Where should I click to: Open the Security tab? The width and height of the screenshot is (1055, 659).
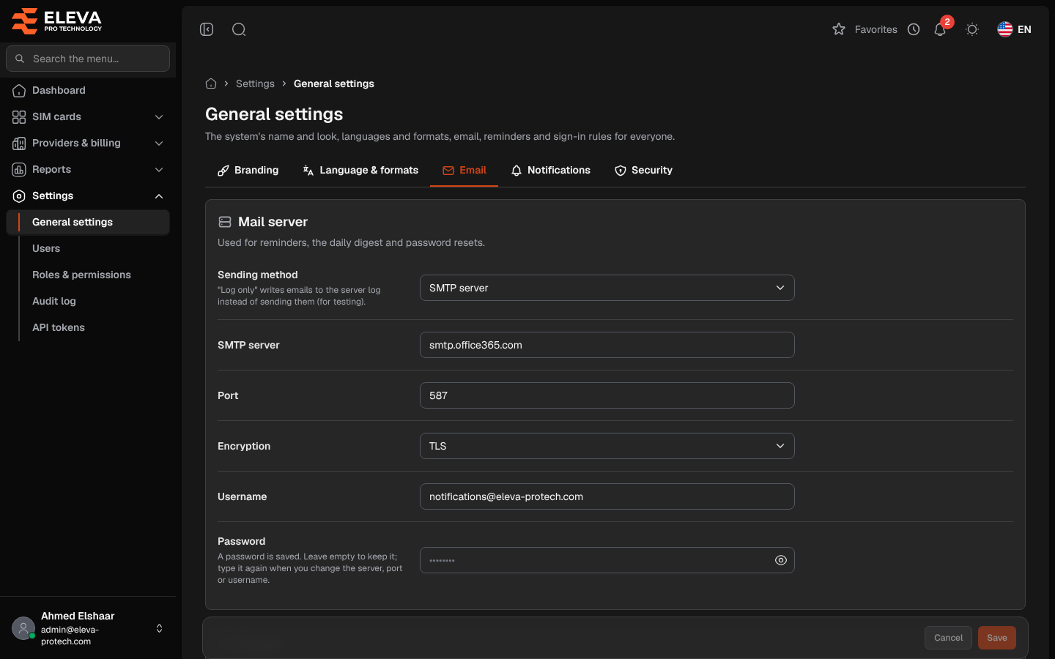(643, 171)
